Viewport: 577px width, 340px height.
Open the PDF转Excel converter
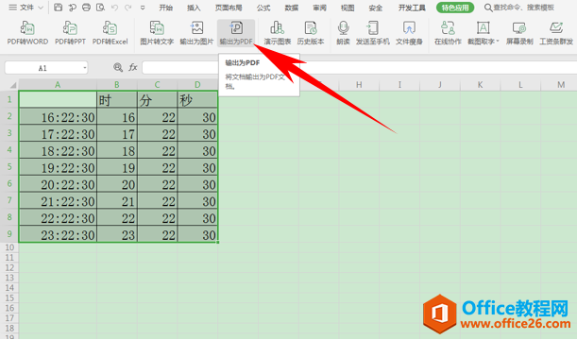point(110,33)
